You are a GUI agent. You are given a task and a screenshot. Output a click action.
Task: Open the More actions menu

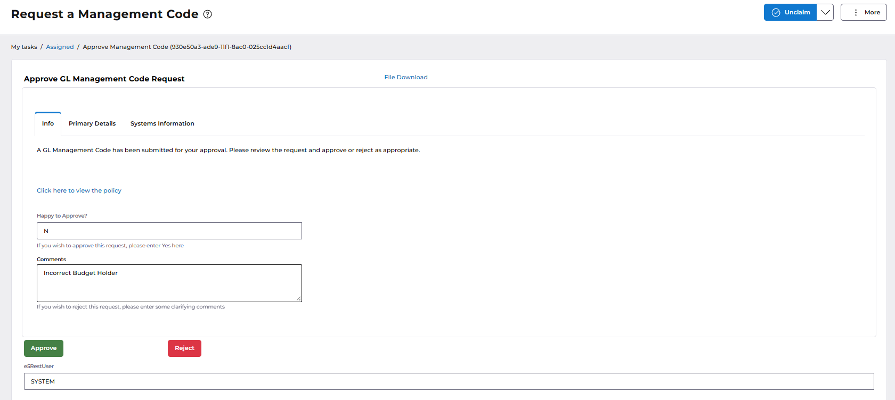(864, 12)
